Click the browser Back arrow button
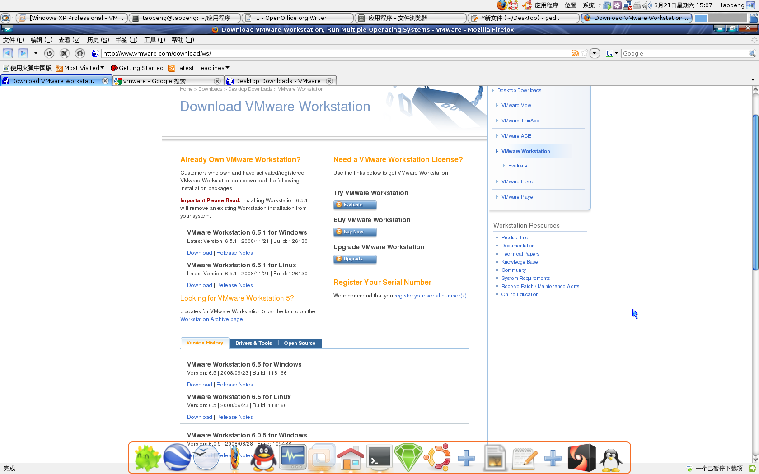The width and height of the screenshot is (759, 474). click(x=8, y=53)
